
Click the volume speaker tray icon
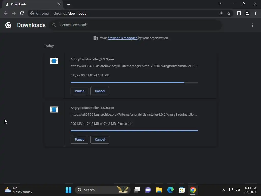click(x=238, y=190)
